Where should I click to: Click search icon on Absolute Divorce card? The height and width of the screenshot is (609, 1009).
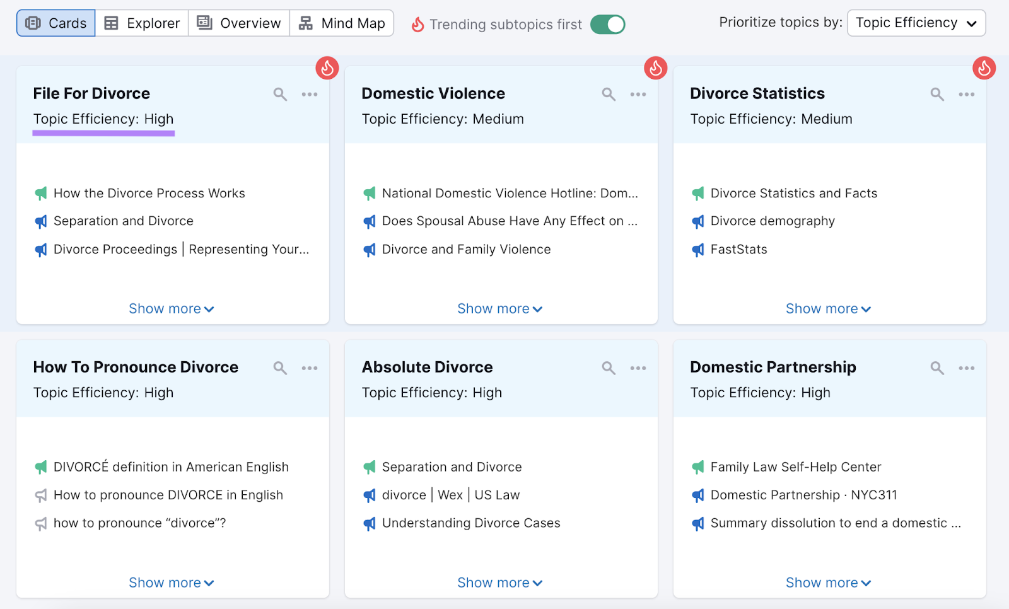pos(608,368)
